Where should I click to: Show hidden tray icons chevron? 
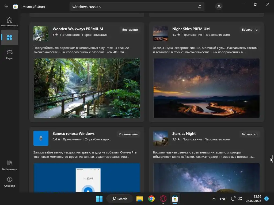coord(214,199)
